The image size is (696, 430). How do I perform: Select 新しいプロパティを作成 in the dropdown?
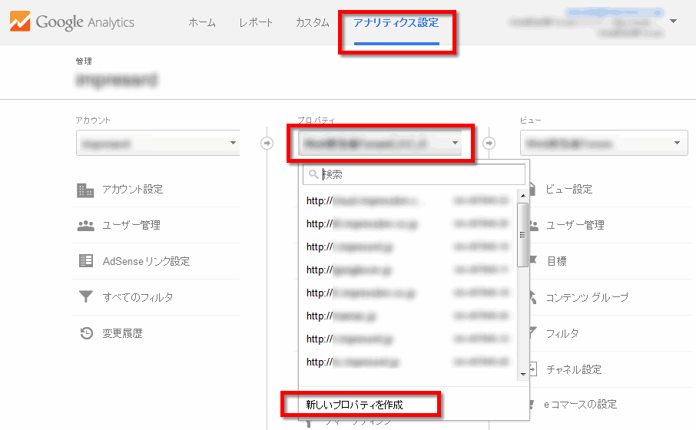pos(354,405)
